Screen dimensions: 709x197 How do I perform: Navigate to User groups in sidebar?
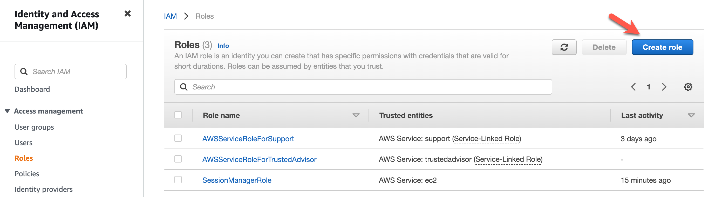pos(34,127)
